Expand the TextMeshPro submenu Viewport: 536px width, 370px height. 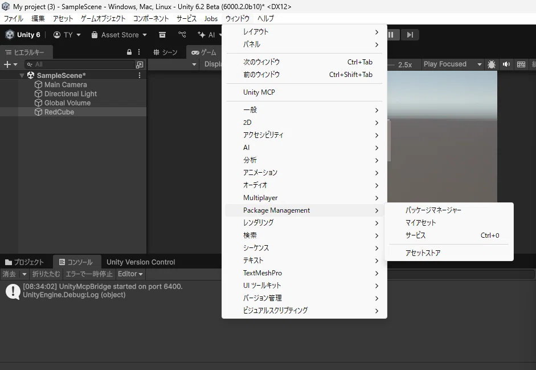click(304, 273)
